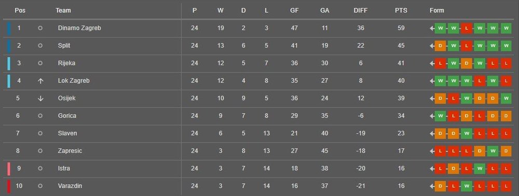
Task: Open the Dinamo Zagreb team link
Action: pos(79,28)
